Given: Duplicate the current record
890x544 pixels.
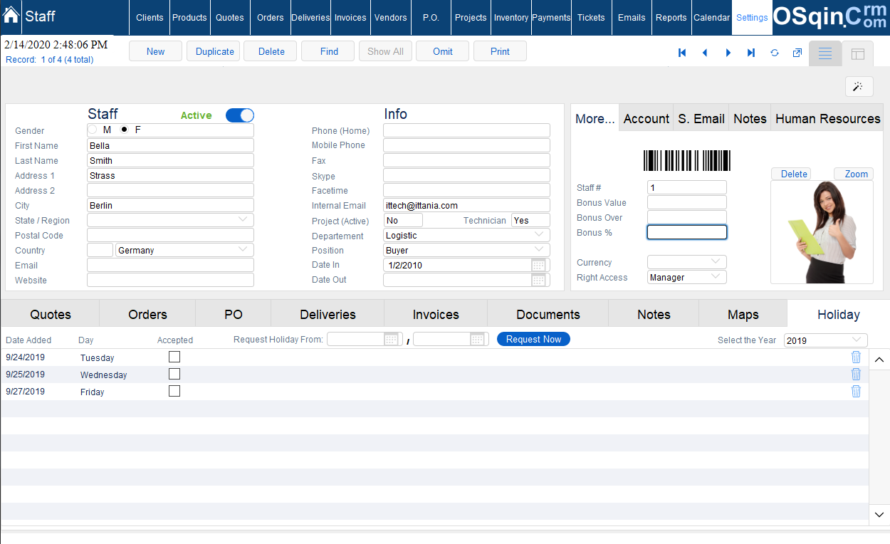Looking at the screenshot, I should (214, 51).
